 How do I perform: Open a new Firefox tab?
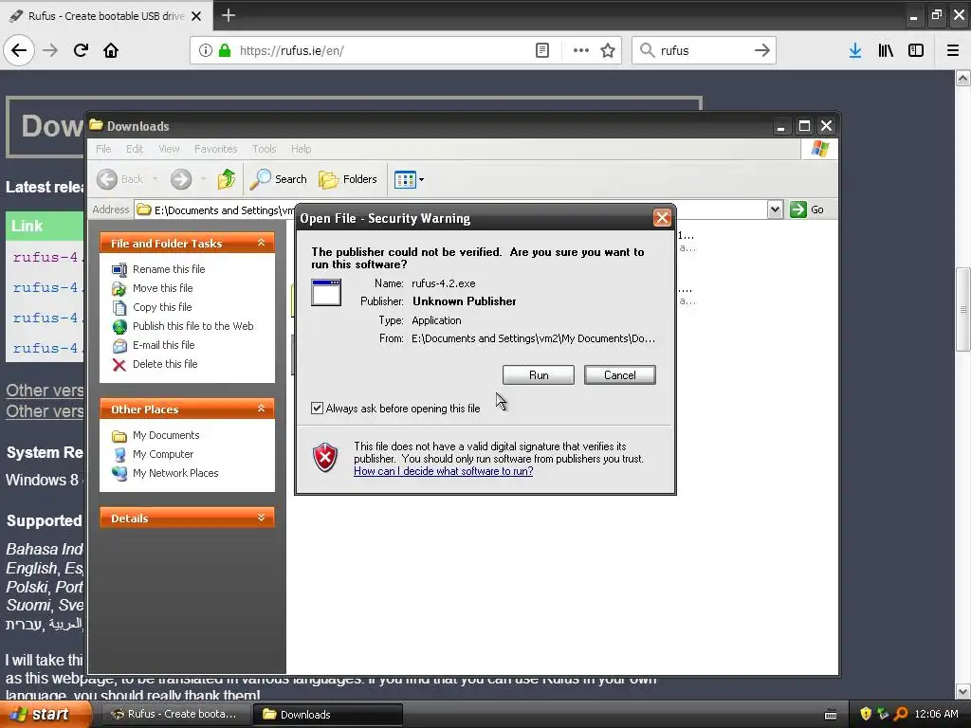[x=229, y=15]
